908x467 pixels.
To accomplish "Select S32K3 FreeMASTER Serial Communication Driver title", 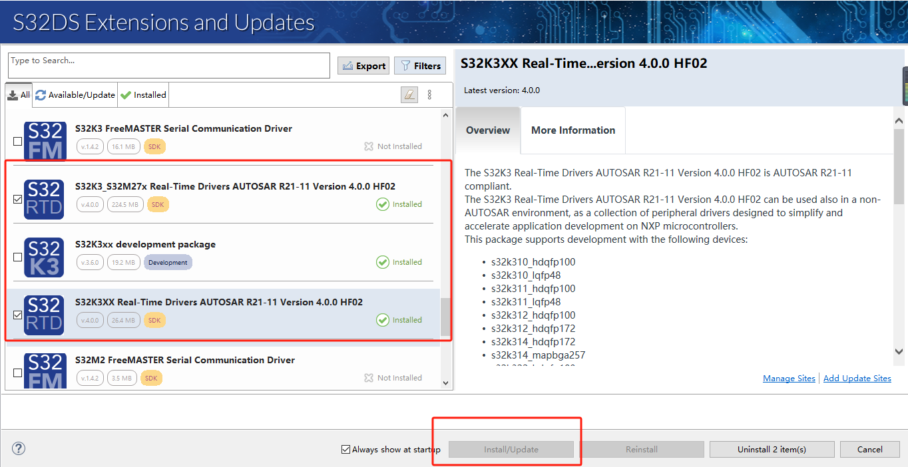I will [x=184, y=128].
